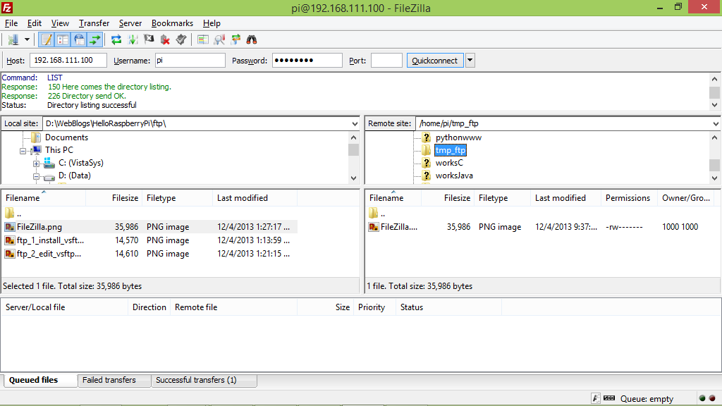Toggle local directory tree display
722x406 pixels.
tap(63, 39)
